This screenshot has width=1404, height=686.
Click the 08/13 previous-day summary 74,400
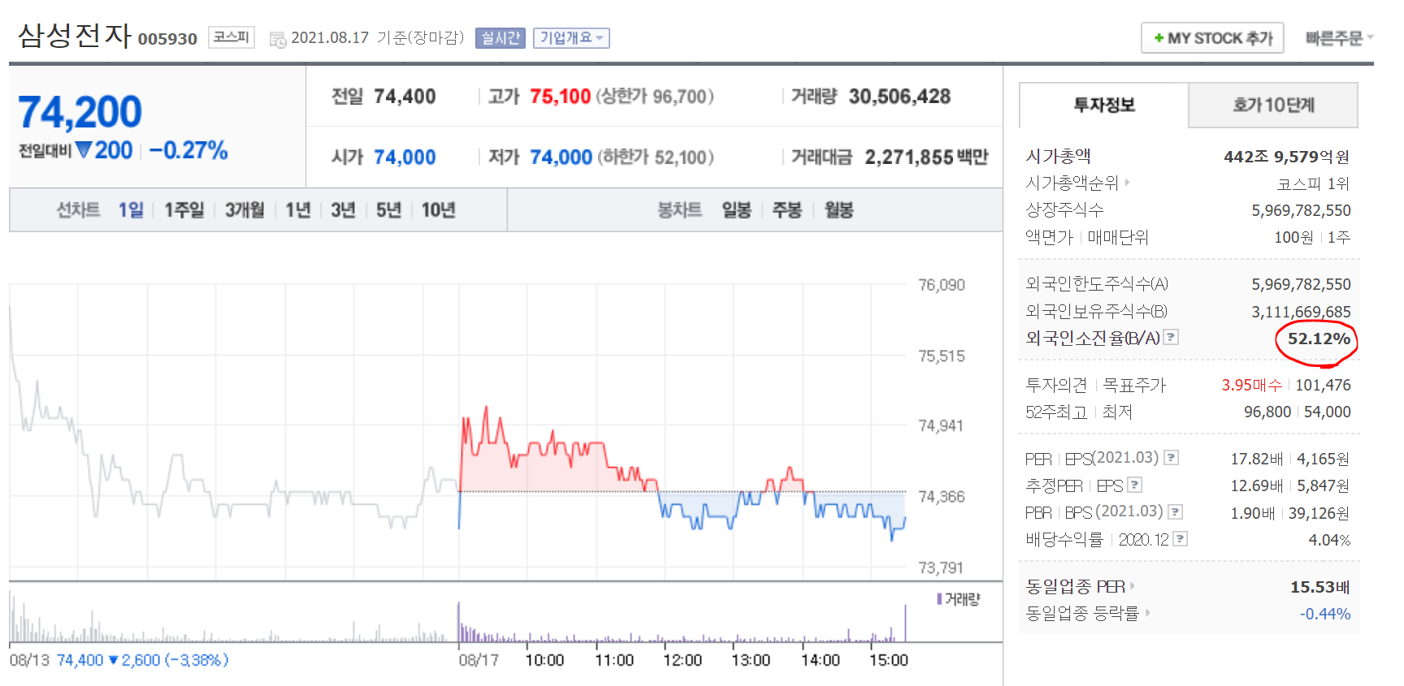pyautogui.click(x=119, y=660)
